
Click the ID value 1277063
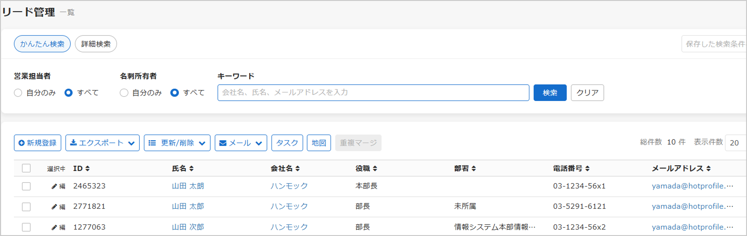point(89,227)
